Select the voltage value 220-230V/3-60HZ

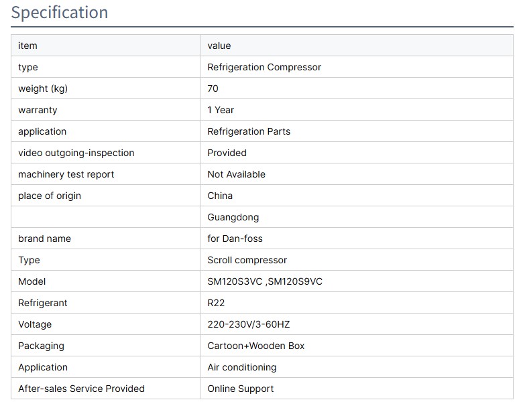[x=249, y=324]
